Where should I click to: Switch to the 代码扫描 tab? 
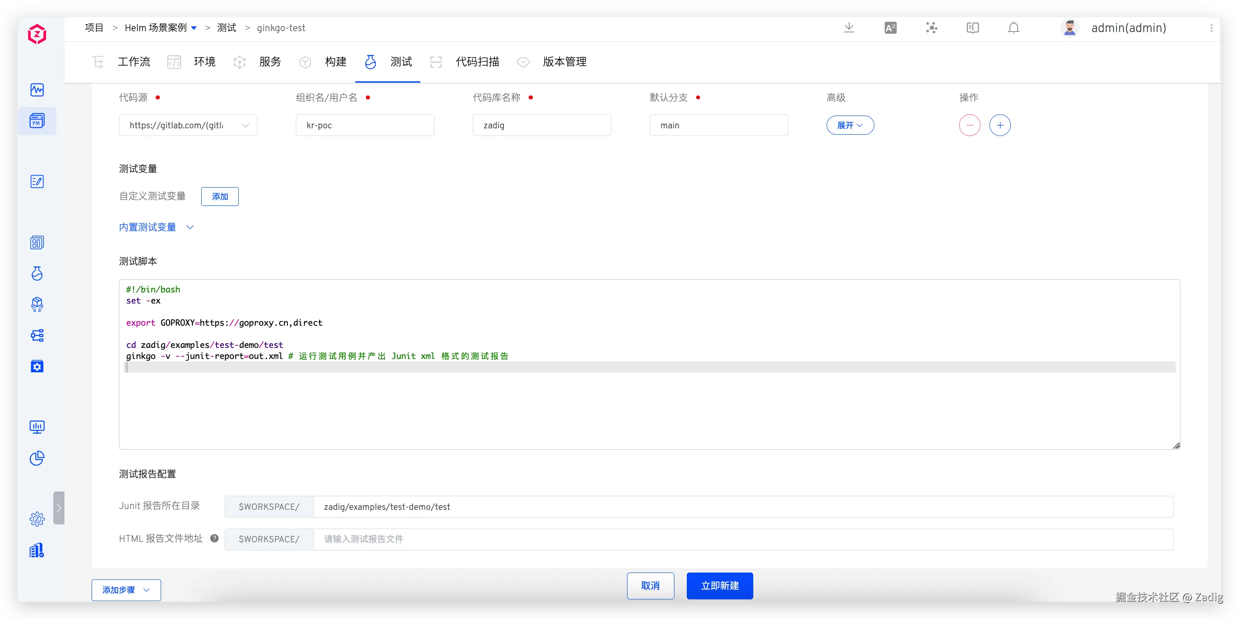click(x=477, y=62)
